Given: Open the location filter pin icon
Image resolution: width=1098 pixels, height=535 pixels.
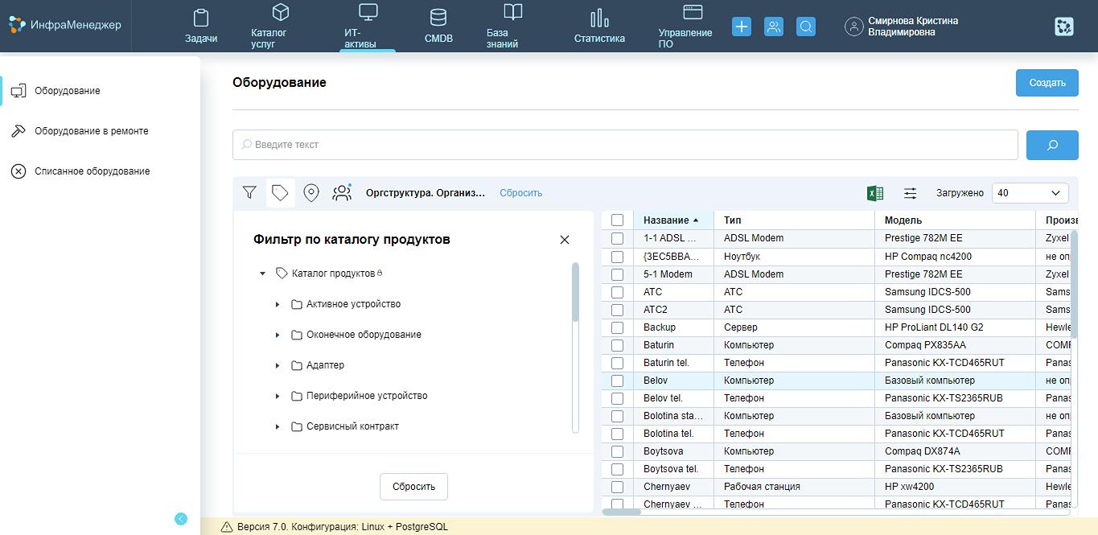Looking at the screenshot, I should (311, 193).
